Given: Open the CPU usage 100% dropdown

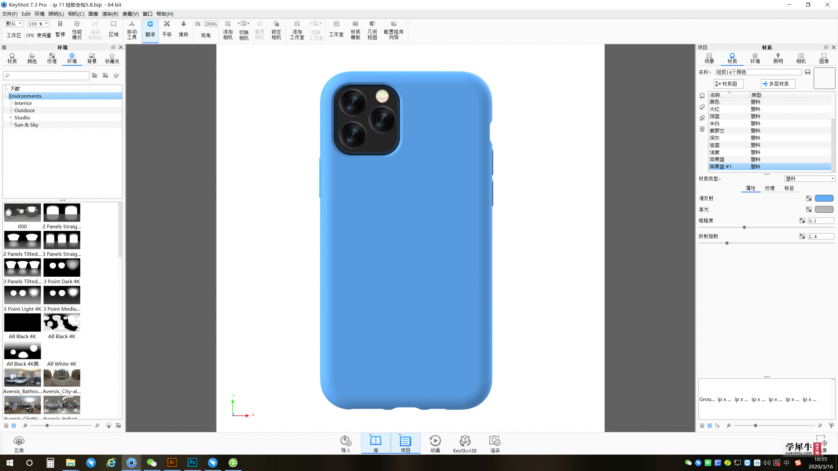Looking at the screenshot, I should click(38, 24).
